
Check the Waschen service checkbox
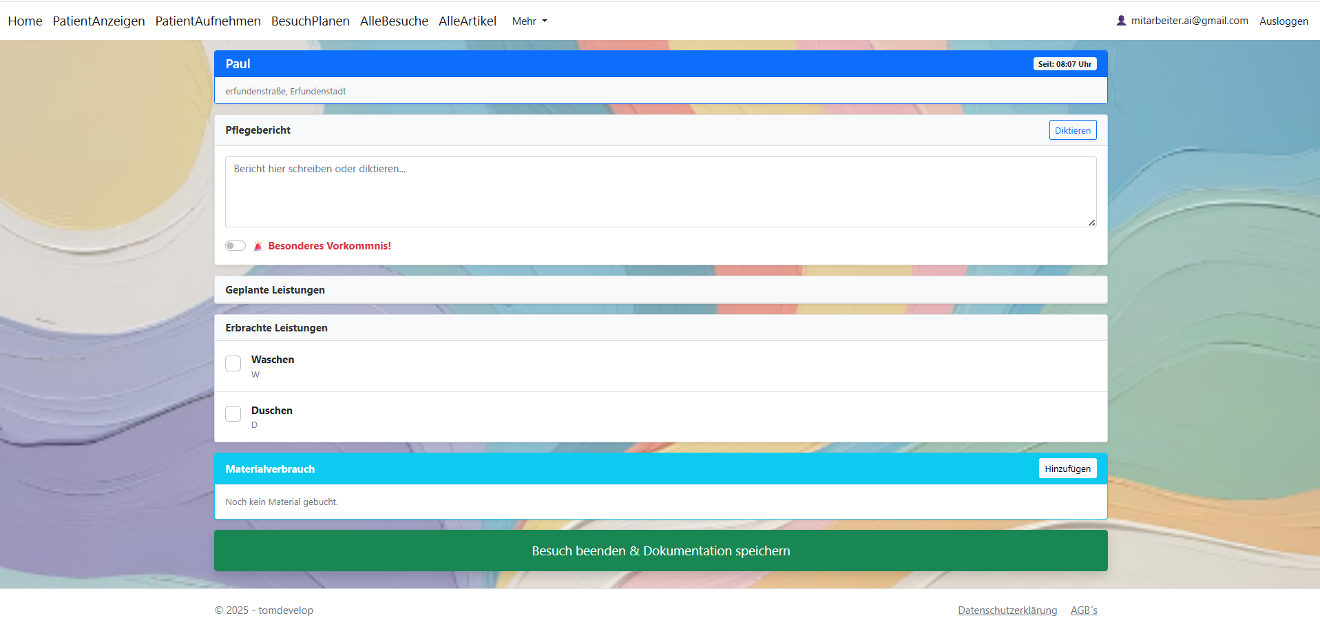233,363
